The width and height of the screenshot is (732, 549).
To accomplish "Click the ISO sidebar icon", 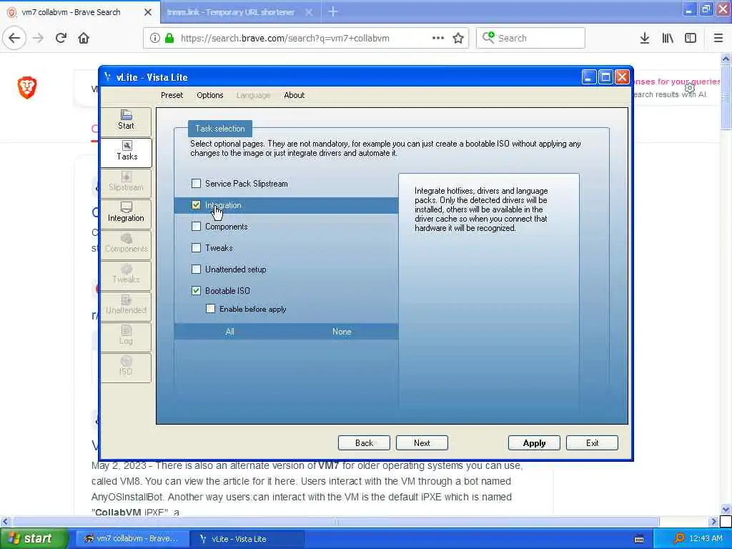I will coord(126,367).
